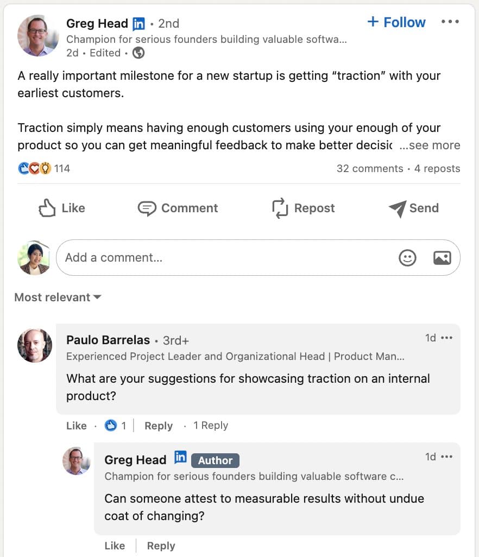Click the globe visibility icon under the post header
Image resolution: width=479 pixels, height=557 pixels.
pyautogui.click(x=138, y=53)
